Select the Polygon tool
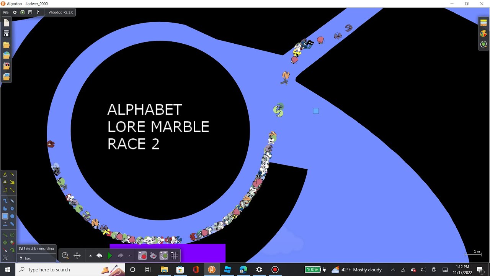490x276 pixels. point(5,209)
